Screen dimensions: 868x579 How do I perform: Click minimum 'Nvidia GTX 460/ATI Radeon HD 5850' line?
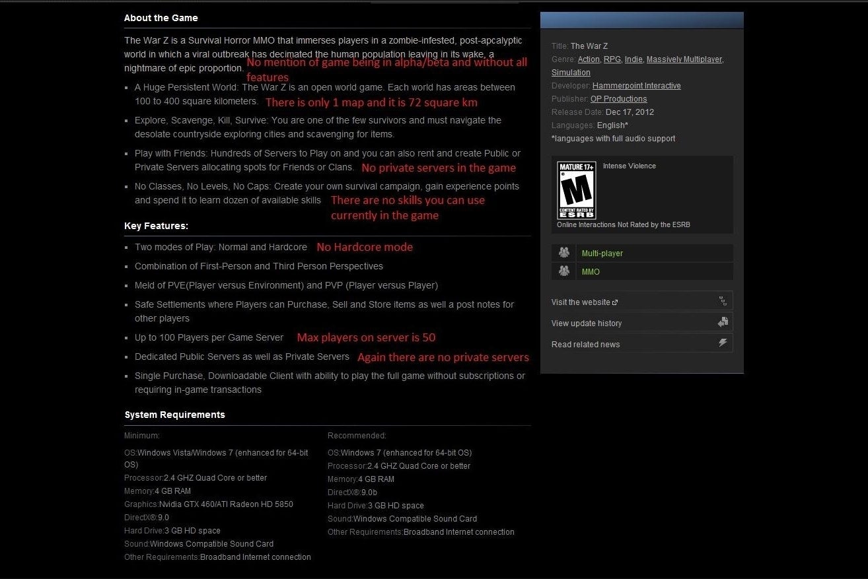pos(209,504)
